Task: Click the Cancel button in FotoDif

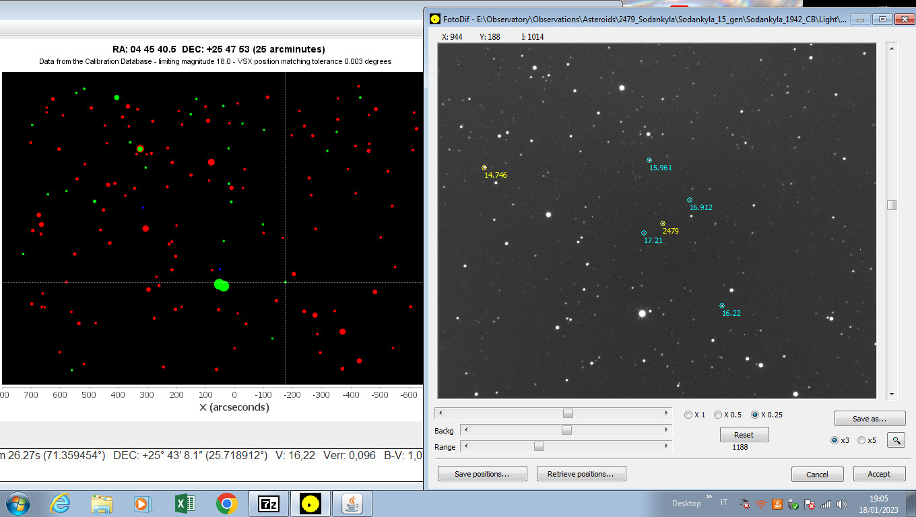Action: [x=818, y=474]
